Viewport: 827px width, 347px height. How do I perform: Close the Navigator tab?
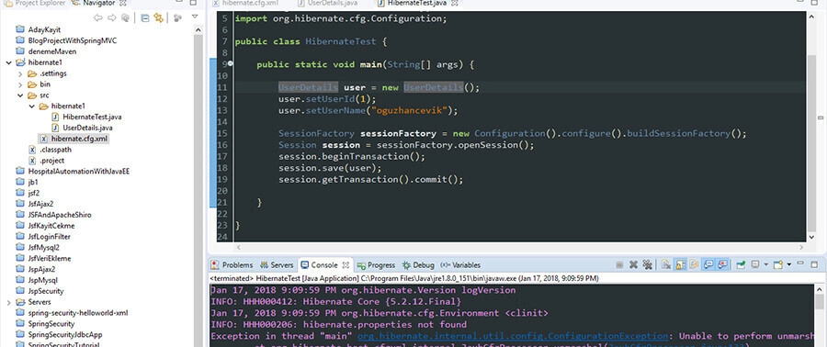tap(123, 3)
